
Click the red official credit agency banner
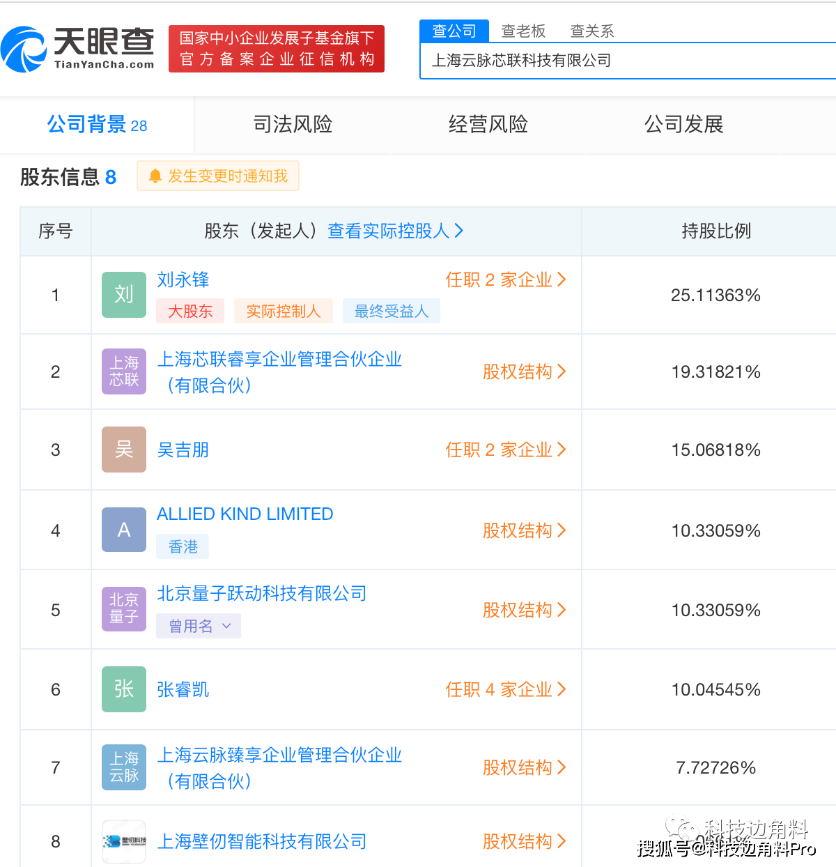[277, 49]
